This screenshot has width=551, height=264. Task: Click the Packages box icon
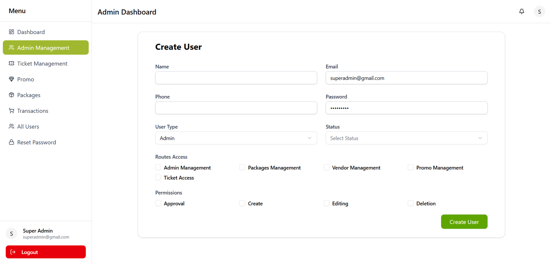coord(11,95)
